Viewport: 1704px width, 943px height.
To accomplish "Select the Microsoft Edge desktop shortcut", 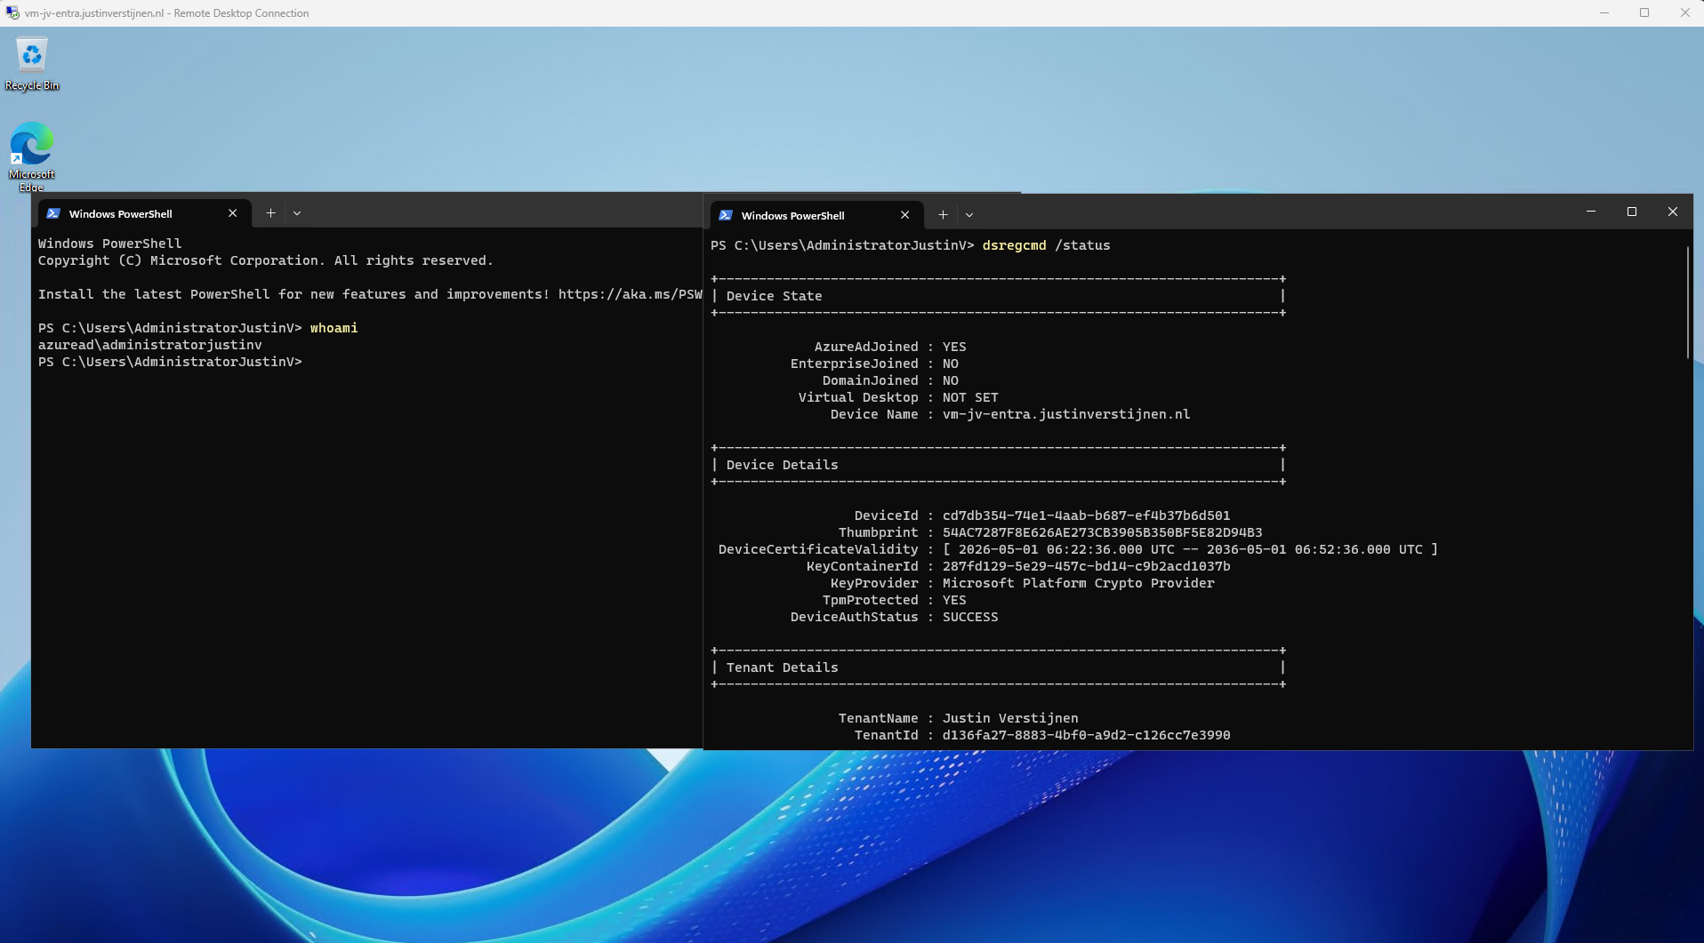I will tap(32, 156).
